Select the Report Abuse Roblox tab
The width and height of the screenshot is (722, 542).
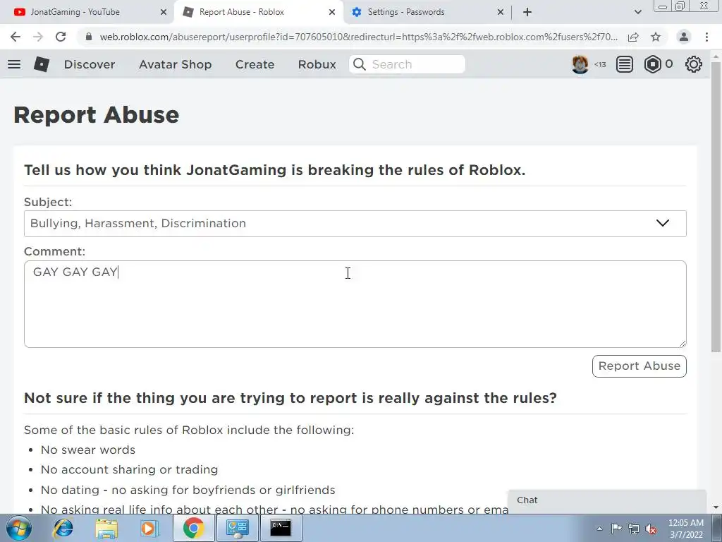pyautogui.click(x=258, y=13)
